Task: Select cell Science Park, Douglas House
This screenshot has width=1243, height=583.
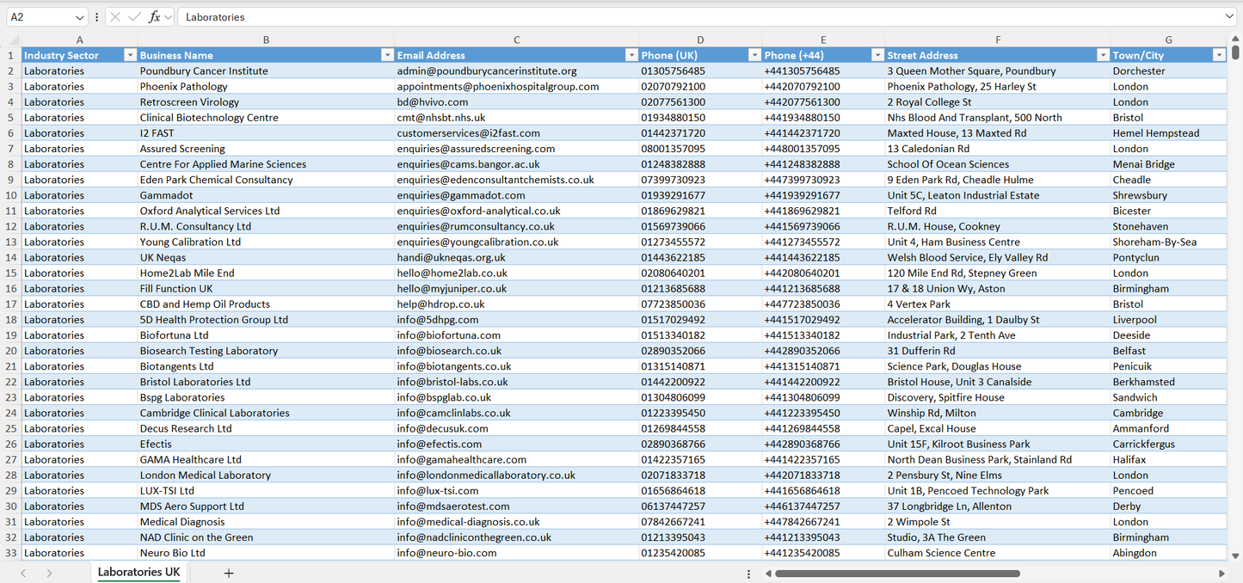Action: click(998, 366)
